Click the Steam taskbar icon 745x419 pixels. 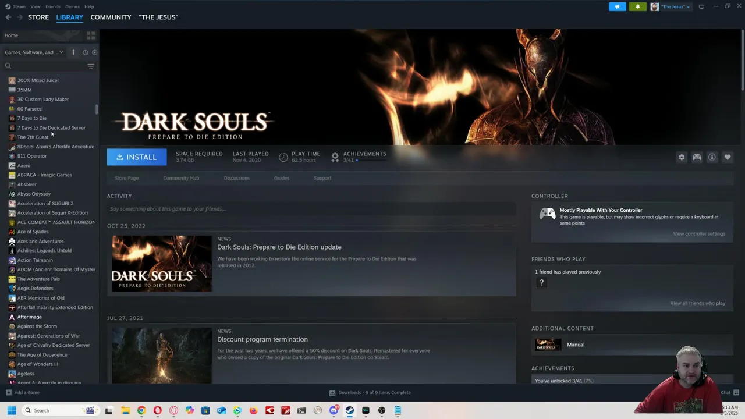[x=349, y=411]
